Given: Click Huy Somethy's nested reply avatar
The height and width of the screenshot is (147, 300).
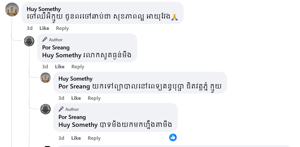Looking at the screenshot, I should click(46, 77).
